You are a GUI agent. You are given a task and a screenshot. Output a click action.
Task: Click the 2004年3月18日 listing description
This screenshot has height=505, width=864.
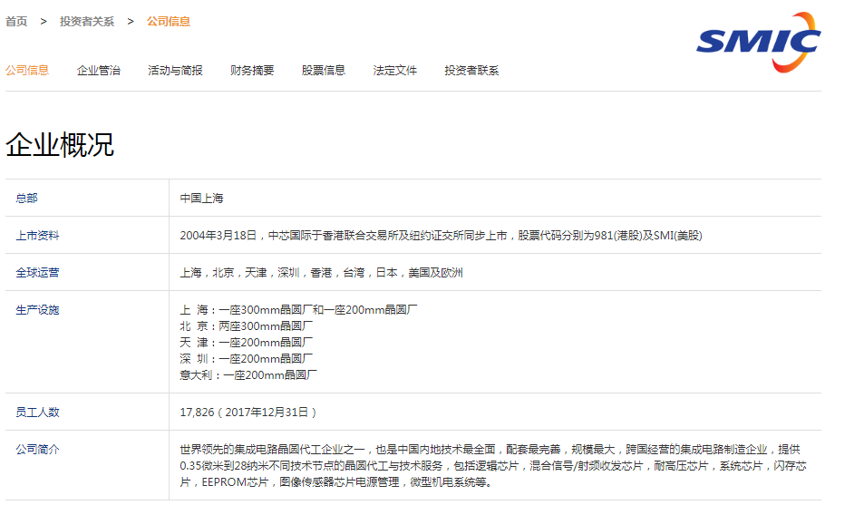pyautogui.click(x=441, y=236)
